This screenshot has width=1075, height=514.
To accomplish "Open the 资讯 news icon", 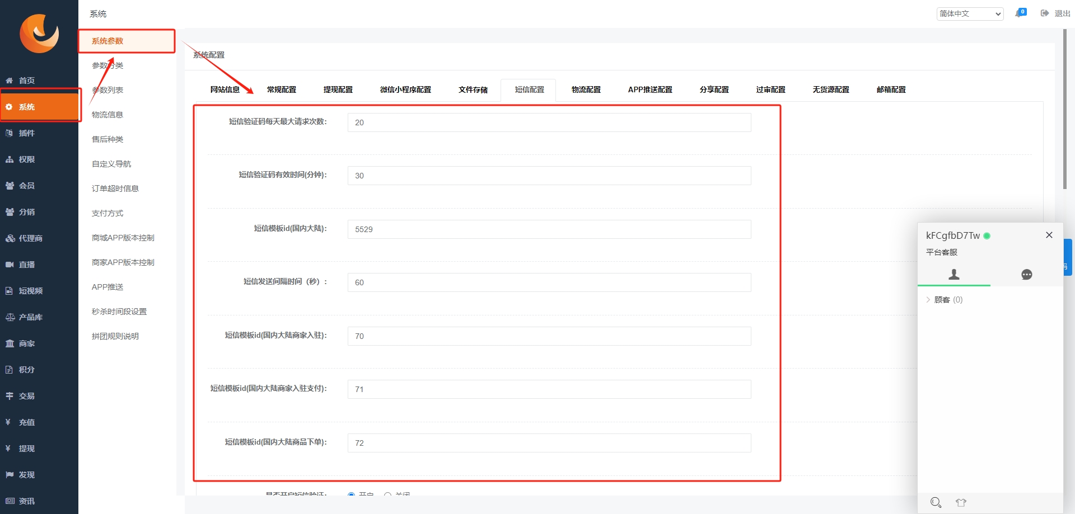I will [10, 501].
